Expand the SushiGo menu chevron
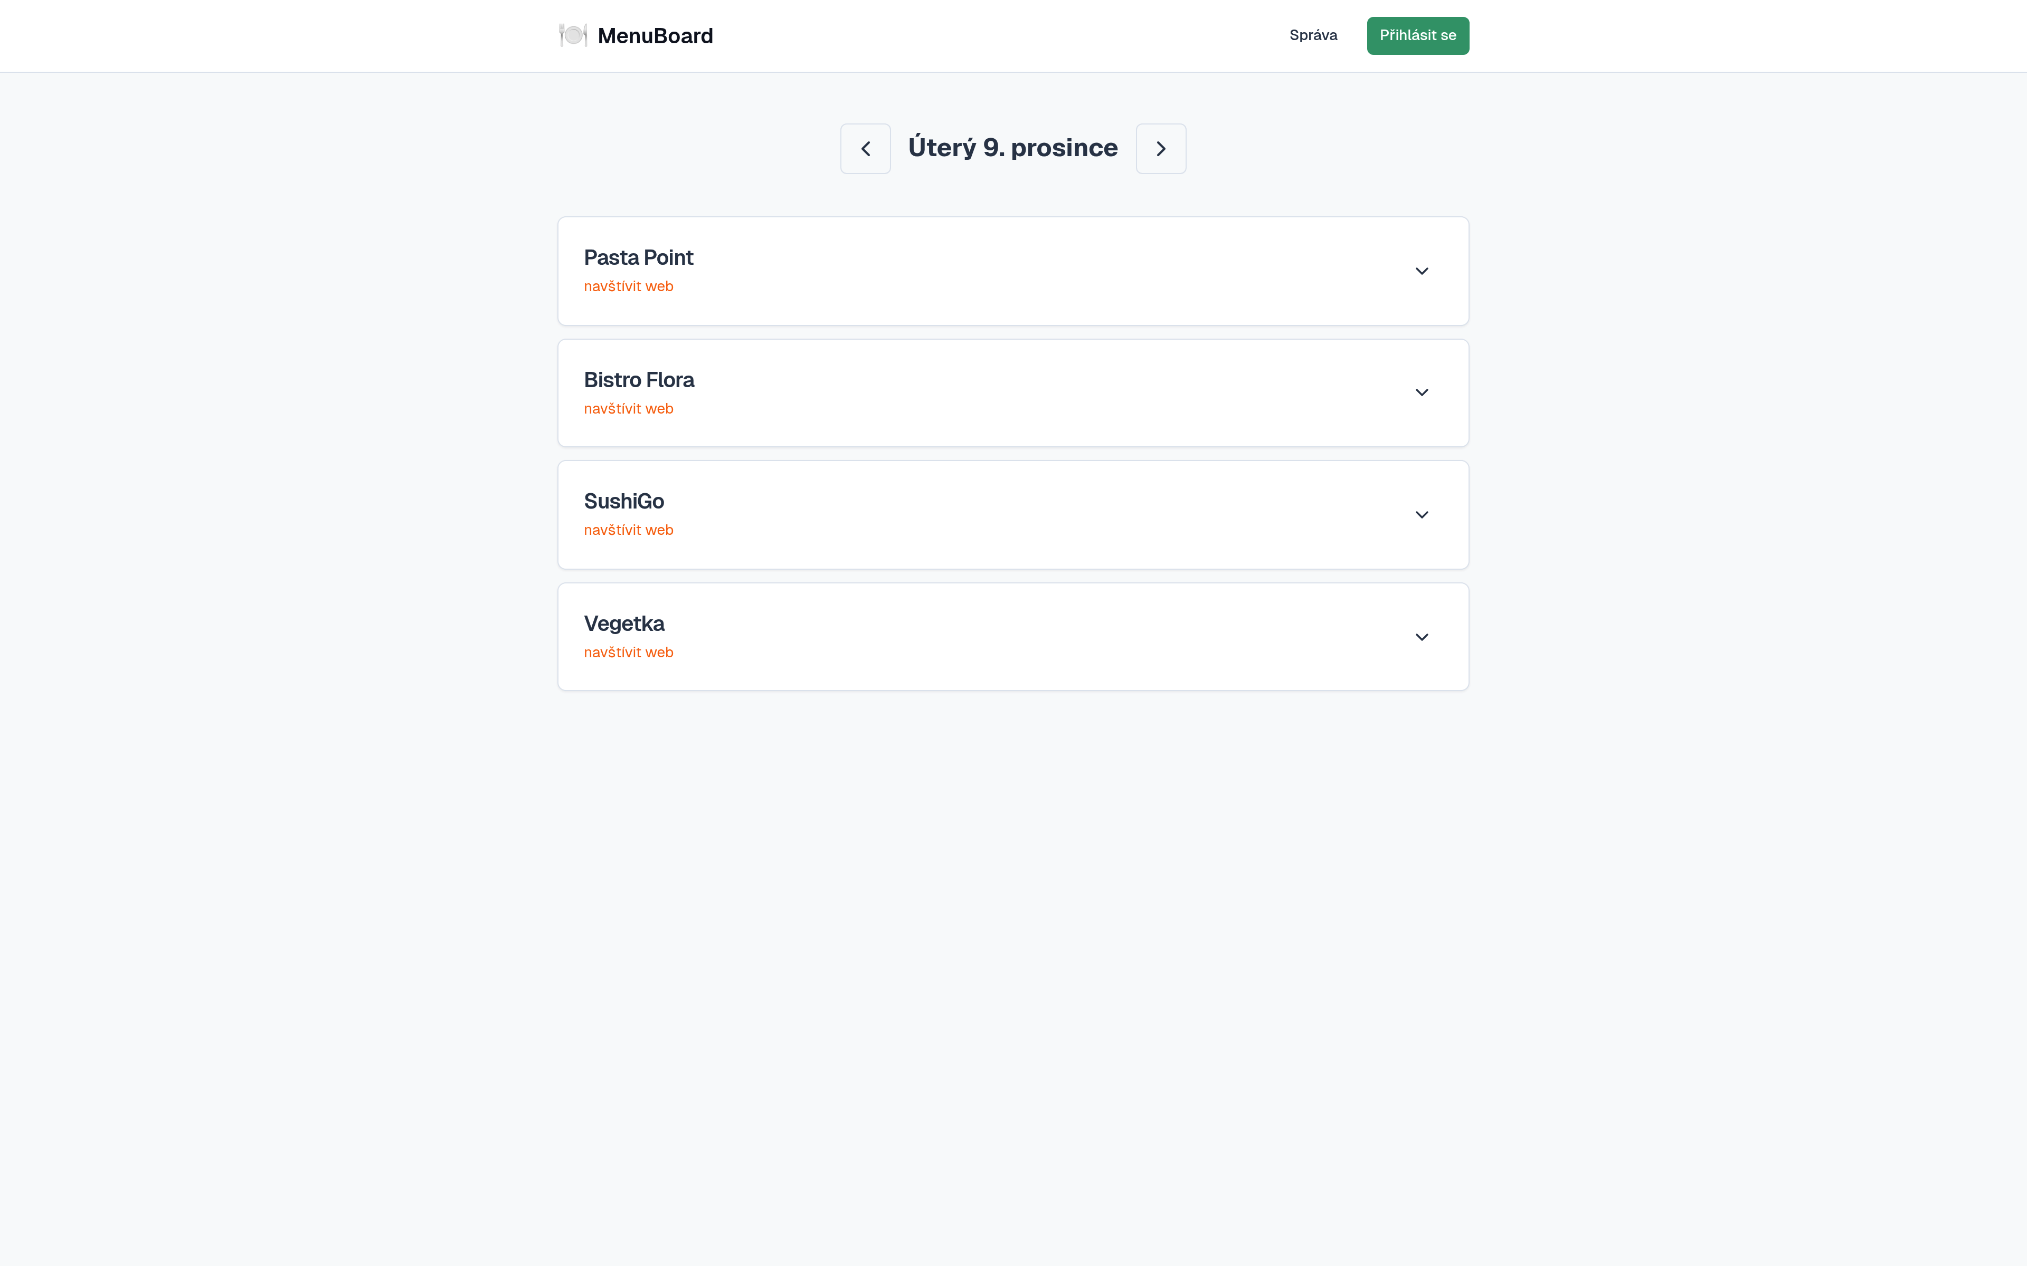The width and height of the screenshot is (2027, 1266). (x=1422, y=515)
